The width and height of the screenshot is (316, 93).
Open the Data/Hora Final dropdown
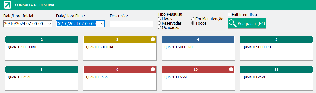(102, 24)
